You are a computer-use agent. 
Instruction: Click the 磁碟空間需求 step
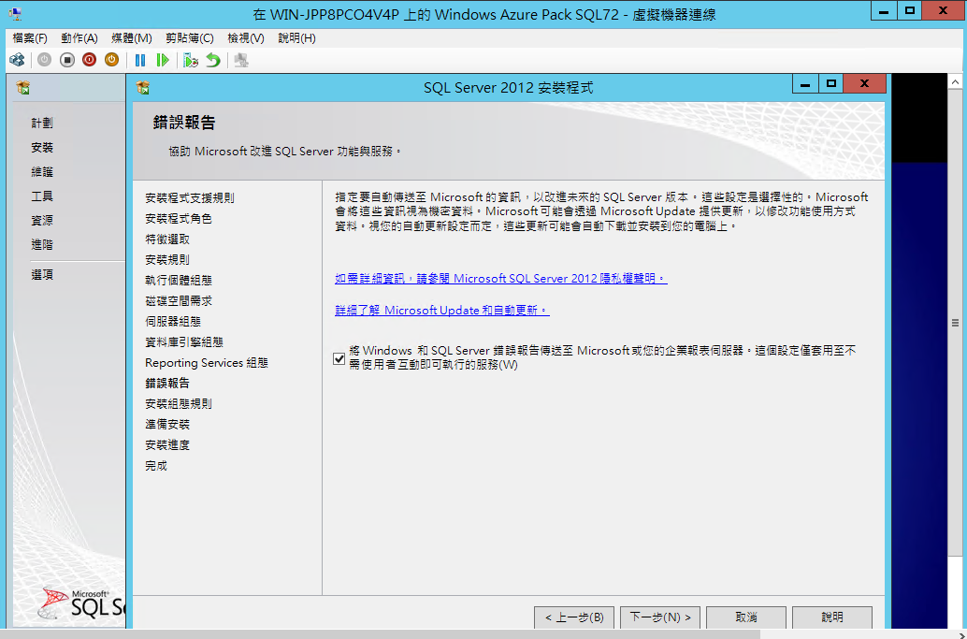pyautogui.click(x=179, y=301)
